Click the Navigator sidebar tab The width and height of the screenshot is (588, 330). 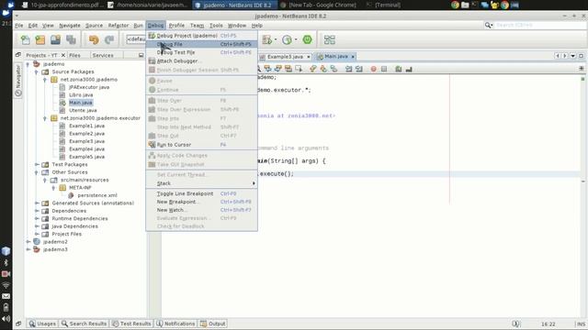point(17,81)
